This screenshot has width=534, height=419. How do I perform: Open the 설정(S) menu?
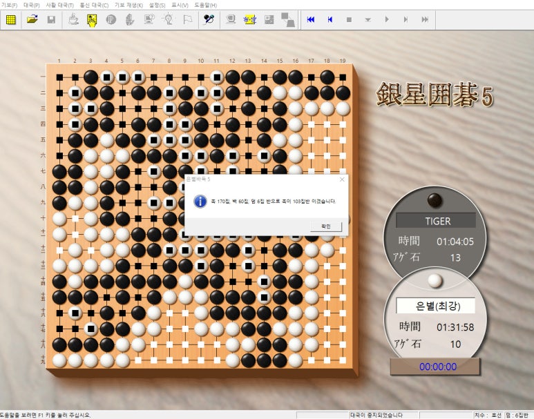(x=157, y=5)
